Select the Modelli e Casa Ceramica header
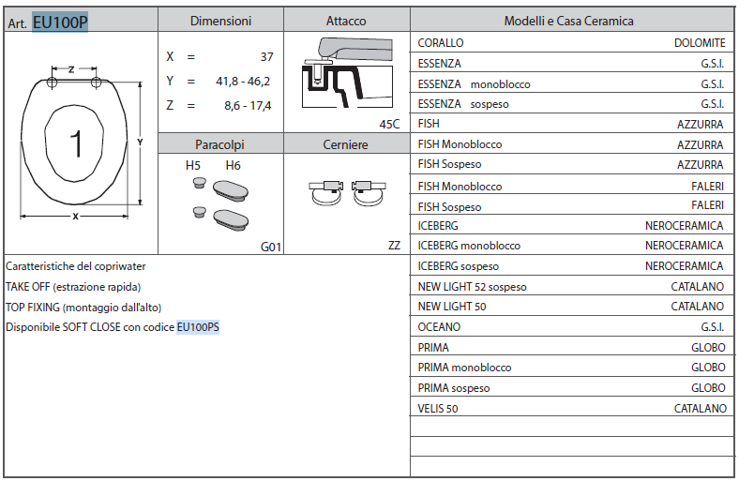This screenshot has height=496, width=754. coord(572,21)
